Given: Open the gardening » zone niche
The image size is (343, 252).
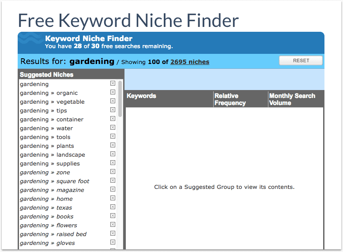Looking at the screenshot, I should coord(45,173).
